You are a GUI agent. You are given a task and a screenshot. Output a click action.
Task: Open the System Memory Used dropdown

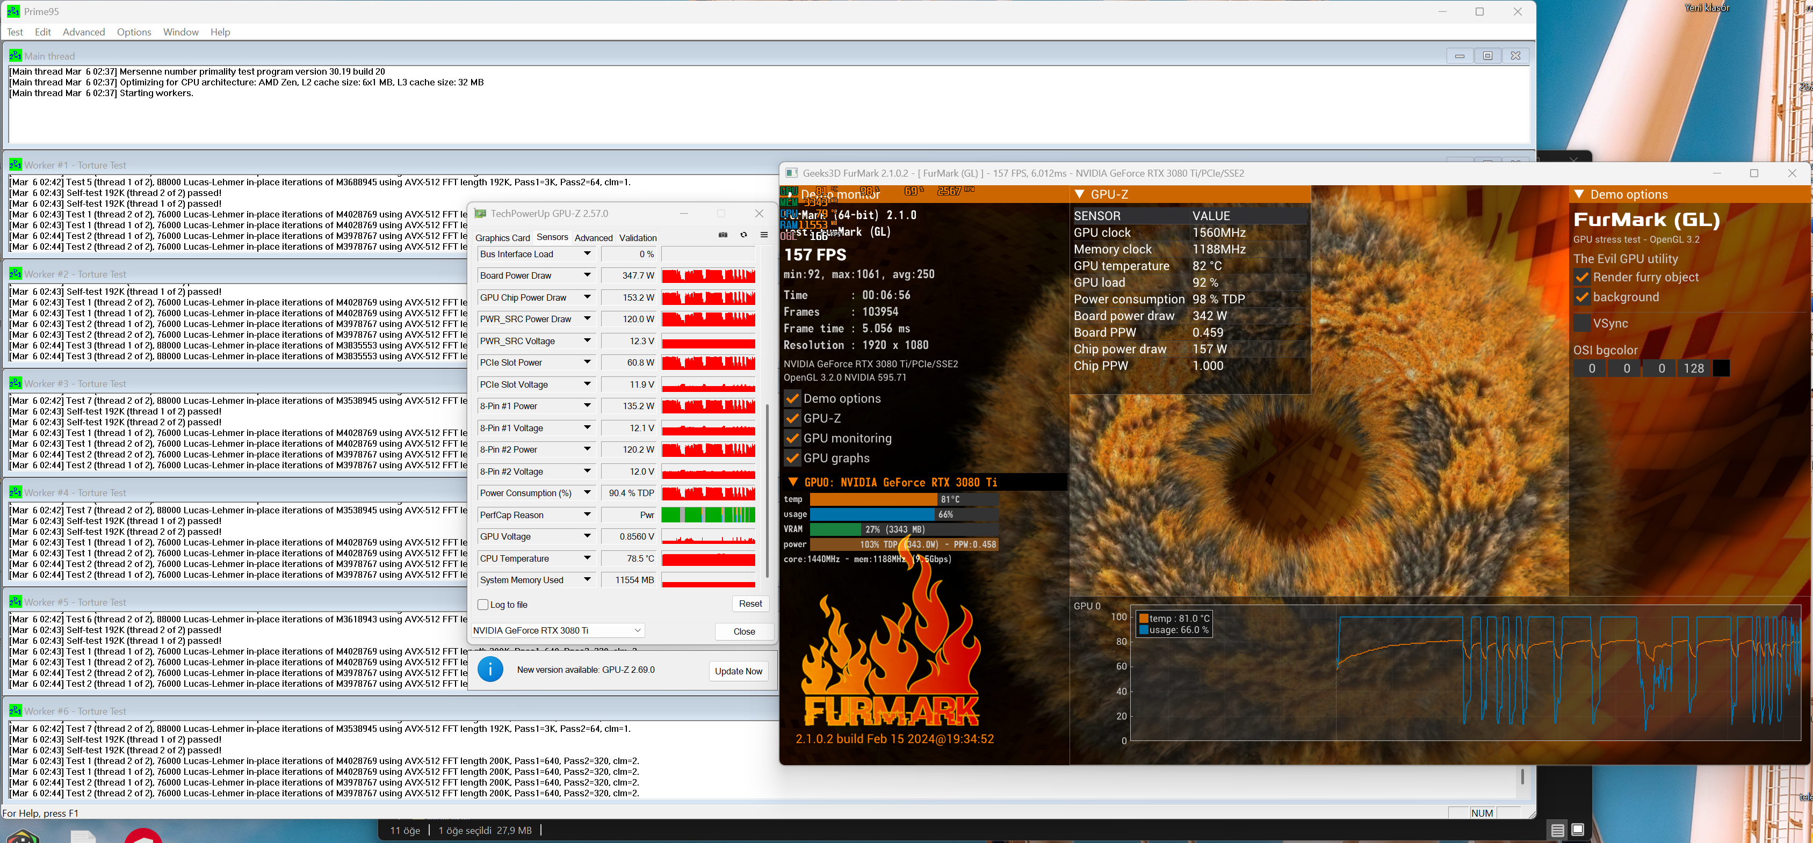click(587, 580)
